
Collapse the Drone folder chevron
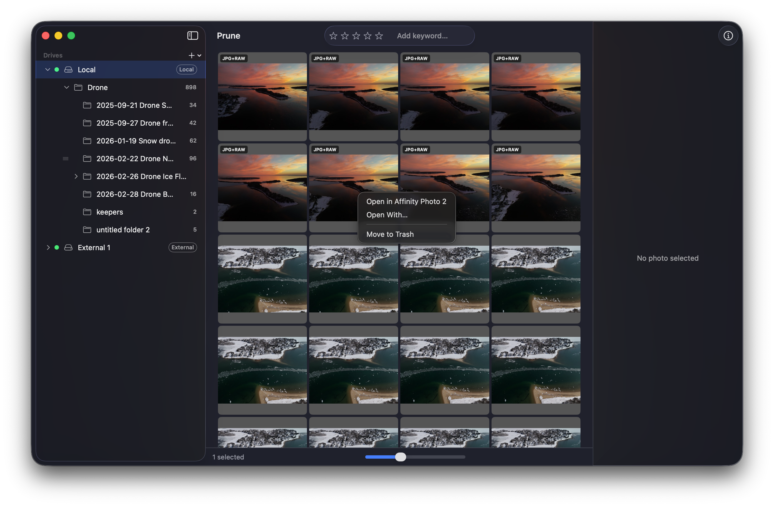tap(67, 87)
